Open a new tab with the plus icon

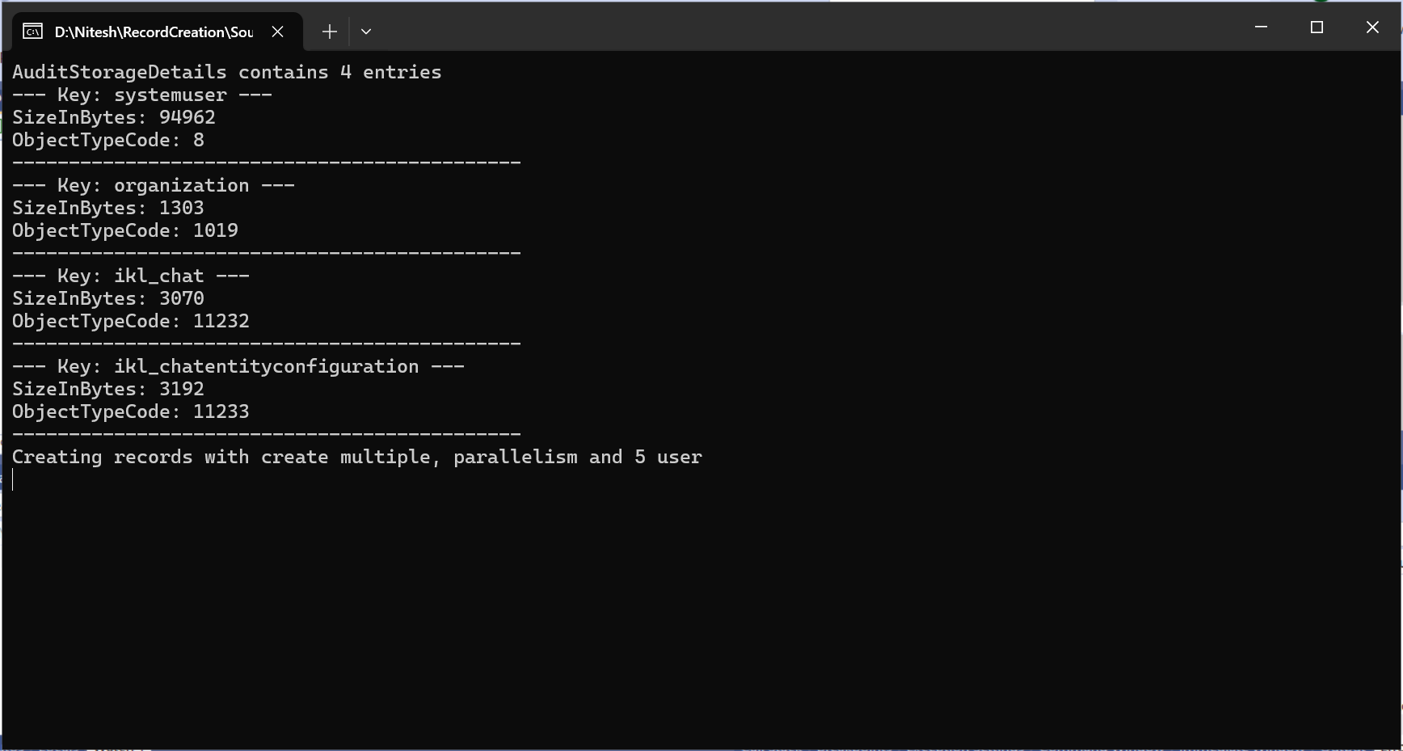[x=329, y=32]
